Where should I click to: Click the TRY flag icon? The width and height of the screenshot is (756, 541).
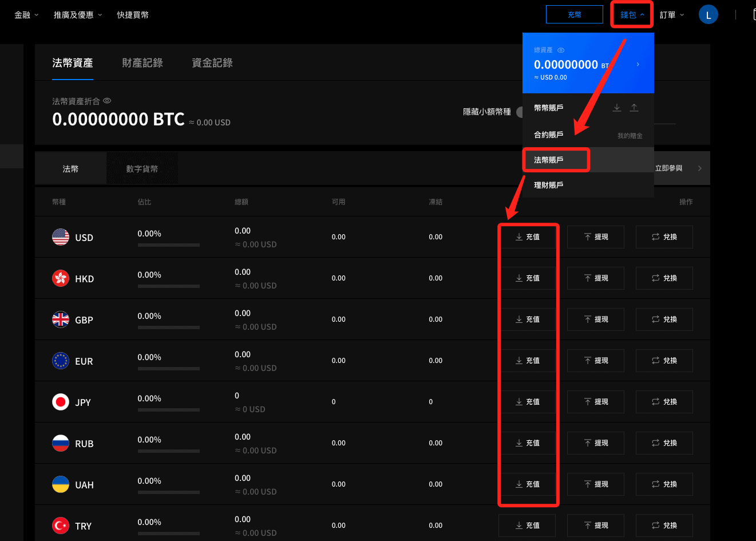pos(61,525)
